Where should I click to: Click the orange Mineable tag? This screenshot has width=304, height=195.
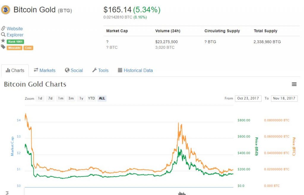pyautogui.click(x=14, y=48)
